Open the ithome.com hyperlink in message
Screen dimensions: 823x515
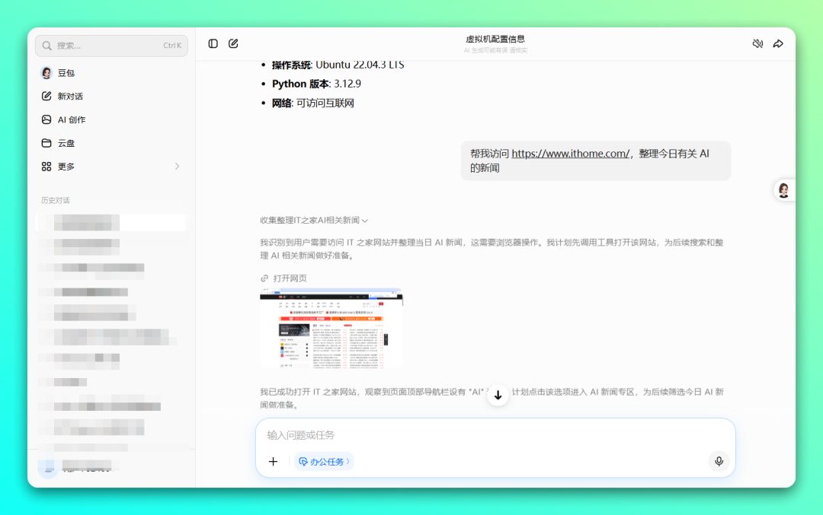[x=571, y=154]
